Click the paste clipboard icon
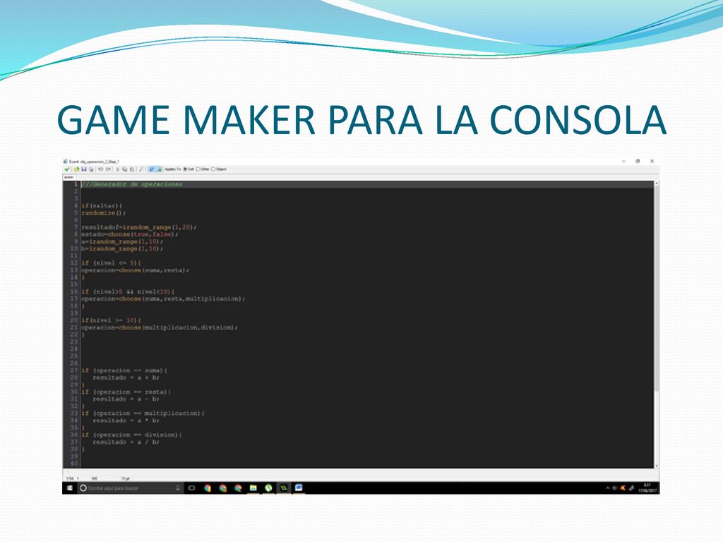 click(132, 169)
